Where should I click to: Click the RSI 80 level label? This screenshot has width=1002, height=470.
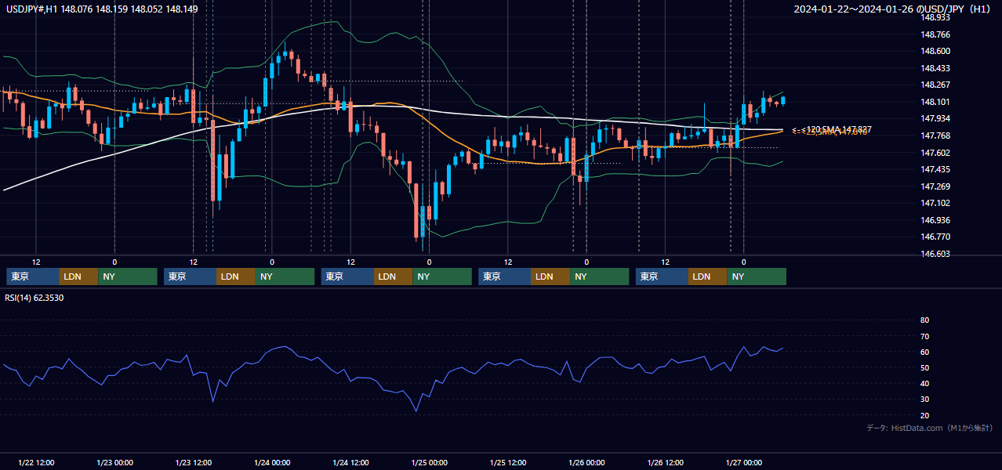pos(924,320)
